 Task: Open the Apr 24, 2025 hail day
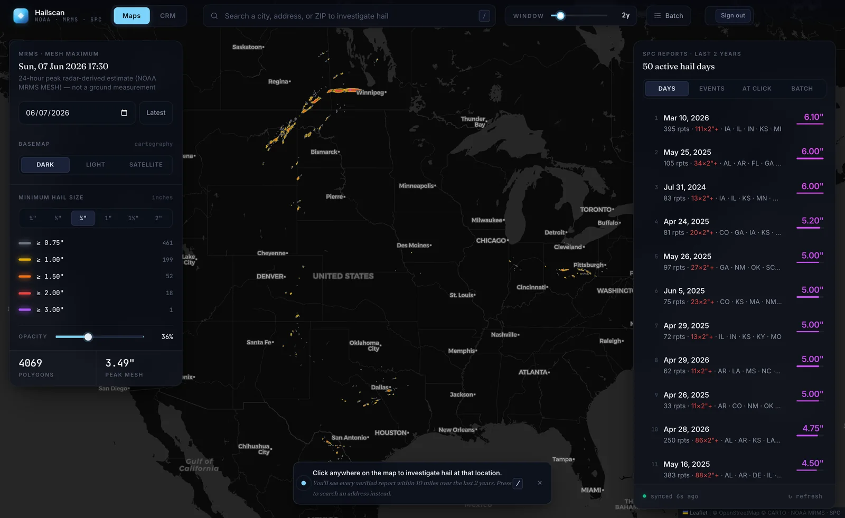735,227
